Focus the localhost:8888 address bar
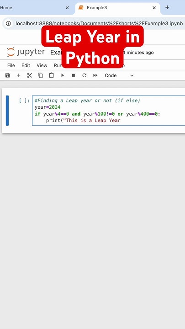This screenshot has width=185, height=329. tap(99, 23)
